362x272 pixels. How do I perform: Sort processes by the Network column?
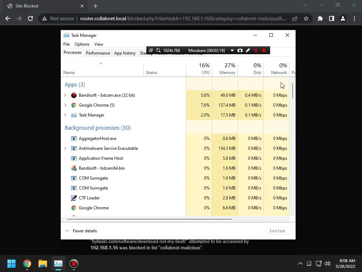pos(276,69)
